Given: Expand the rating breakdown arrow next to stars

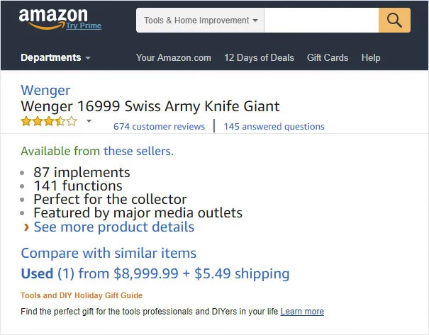Looking at the screenshot, I should (89, 121).
